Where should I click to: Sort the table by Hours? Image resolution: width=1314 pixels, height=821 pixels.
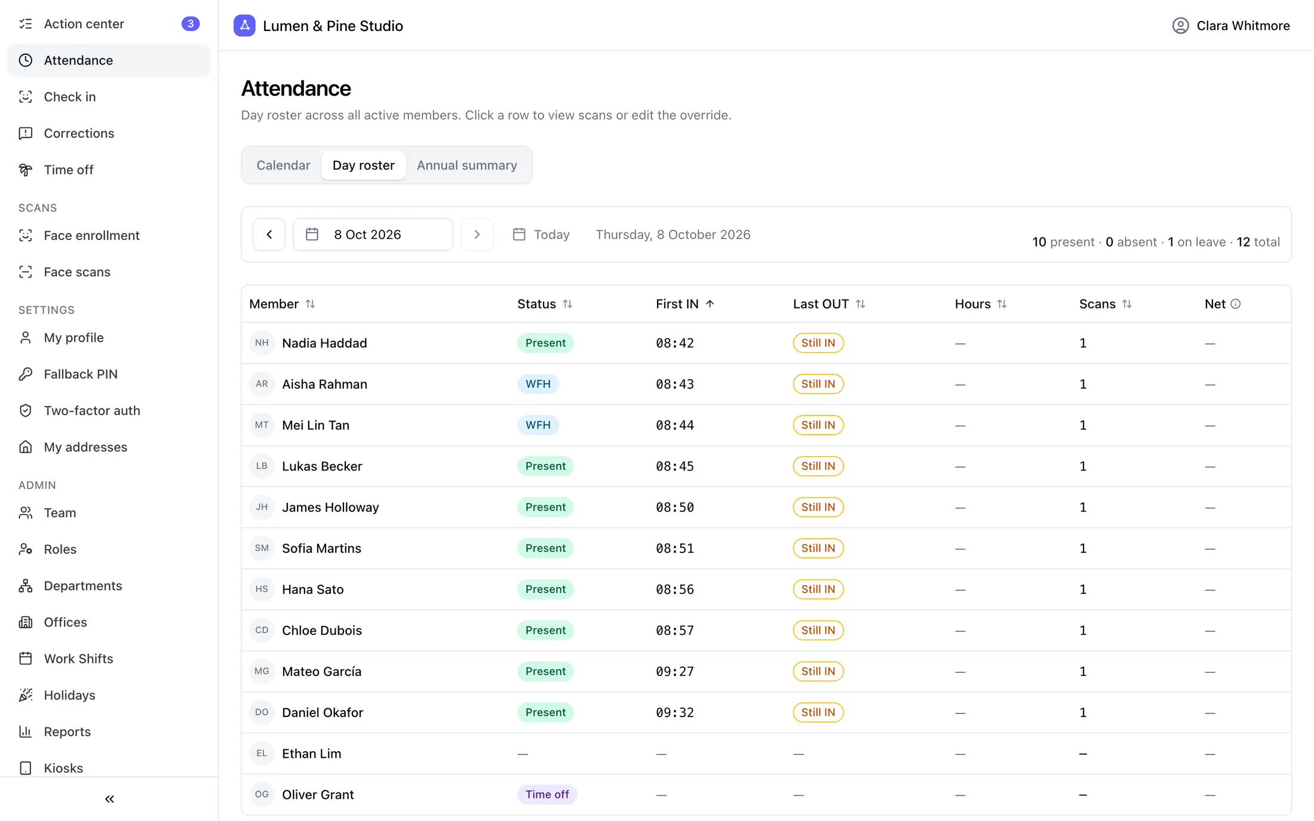click(x=981, y=304)
